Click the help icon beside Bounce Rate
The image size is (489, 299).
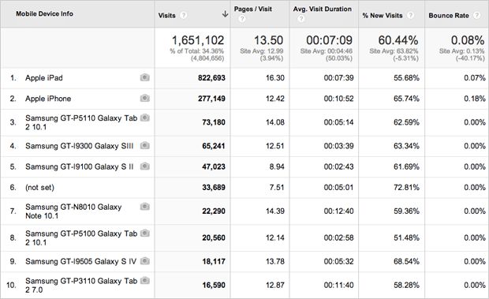477,15
